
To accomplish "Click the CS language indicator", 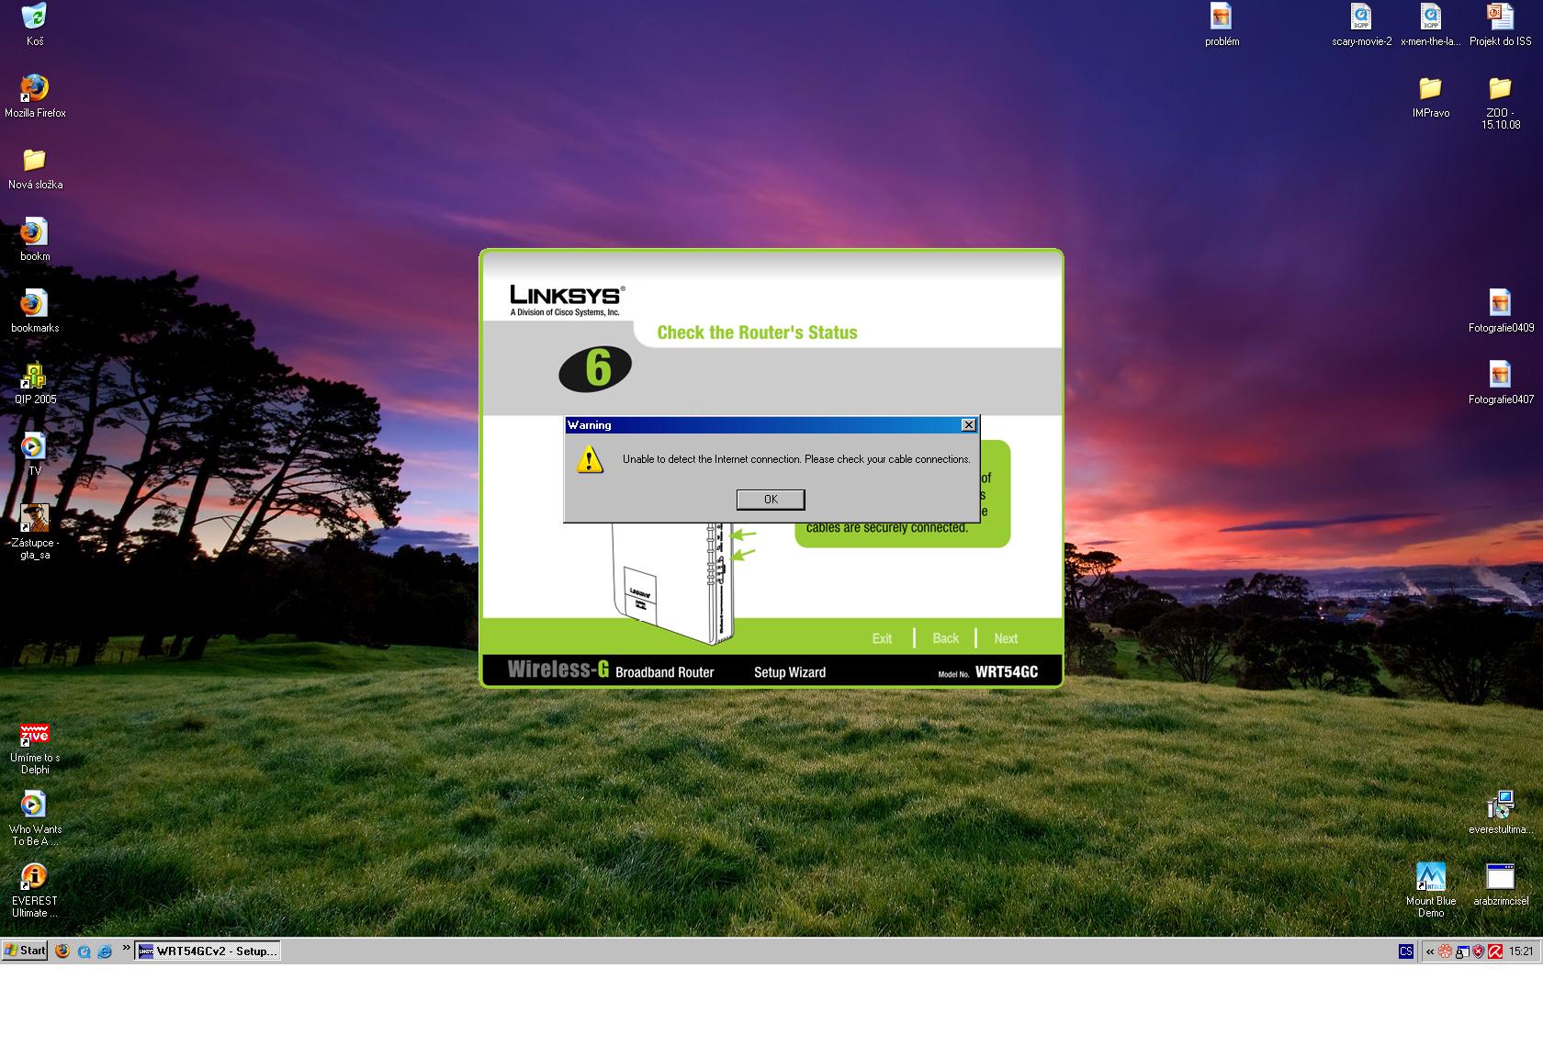I will point(1406,951).
